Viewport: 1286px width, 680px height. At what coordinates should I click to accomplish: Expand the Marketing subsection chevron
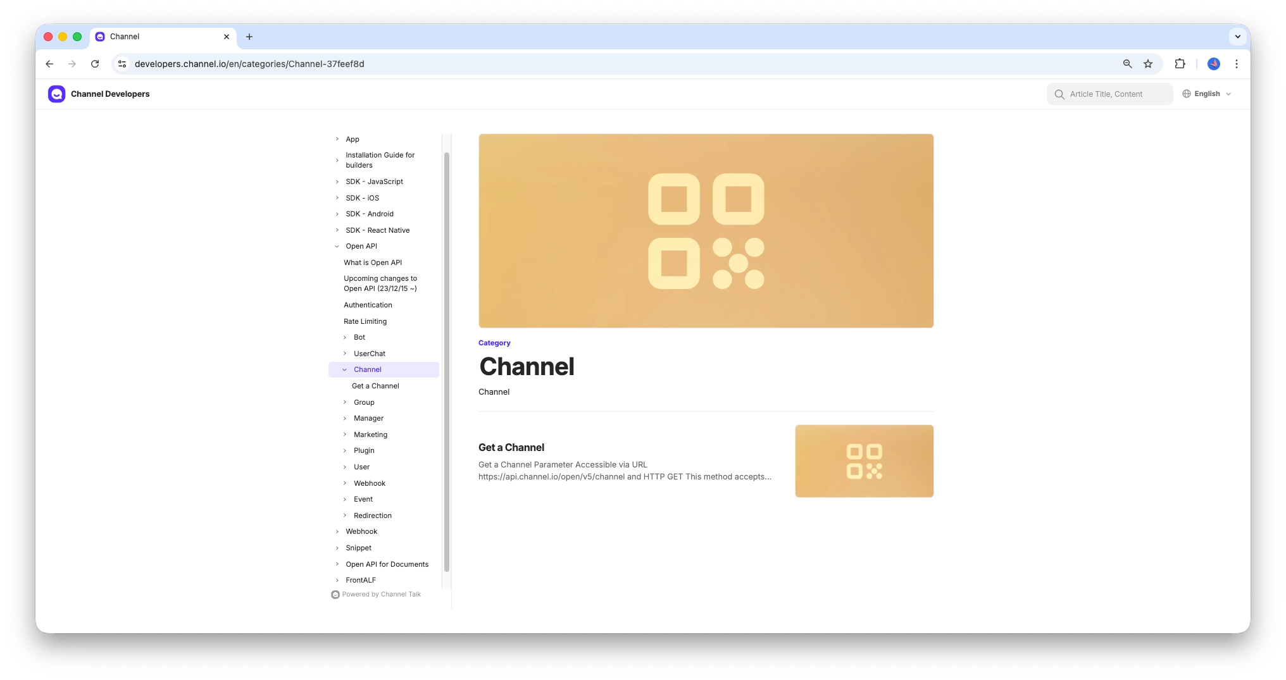(x=345, y=435)
